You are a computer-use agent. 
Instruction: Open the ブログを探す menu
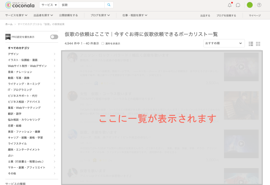(100, 15)
